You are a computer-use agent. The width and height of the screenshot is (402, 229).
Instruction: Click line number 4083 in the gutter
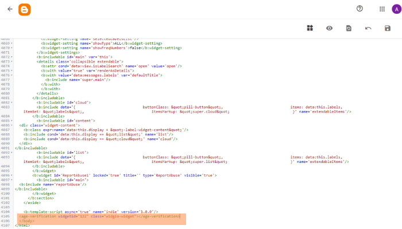tap(5, 107)
